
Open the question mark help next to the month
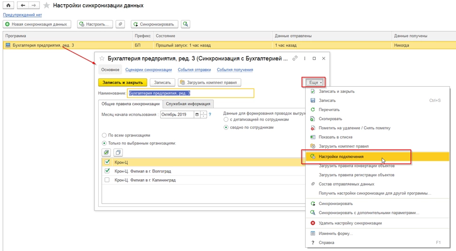209,114
